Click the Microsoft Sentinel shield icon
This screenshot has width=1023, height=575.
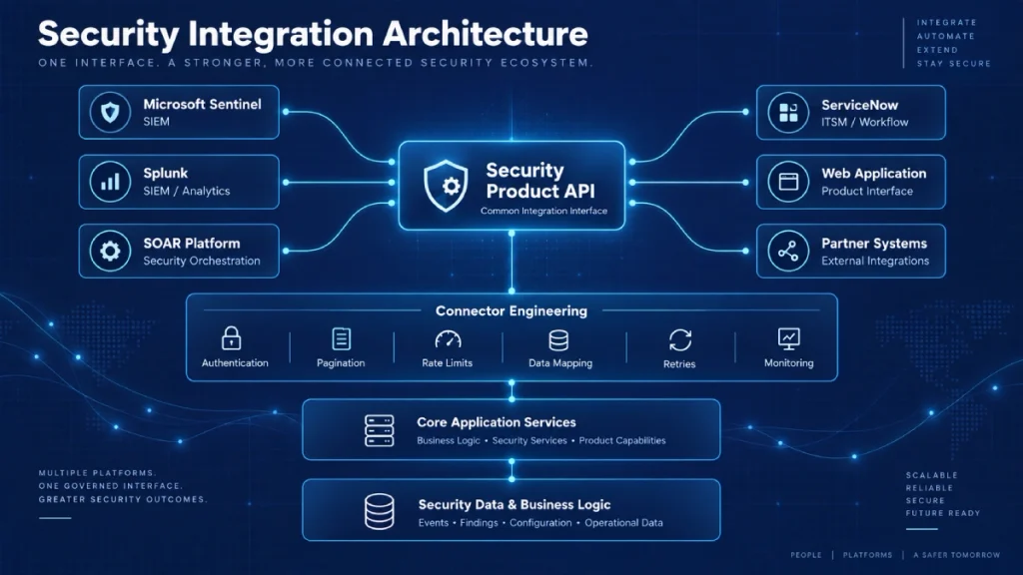pos(110,112)
